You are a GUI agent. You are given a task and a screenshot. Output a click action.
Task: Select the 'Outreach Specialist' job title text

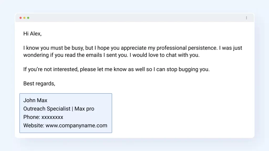46,109
